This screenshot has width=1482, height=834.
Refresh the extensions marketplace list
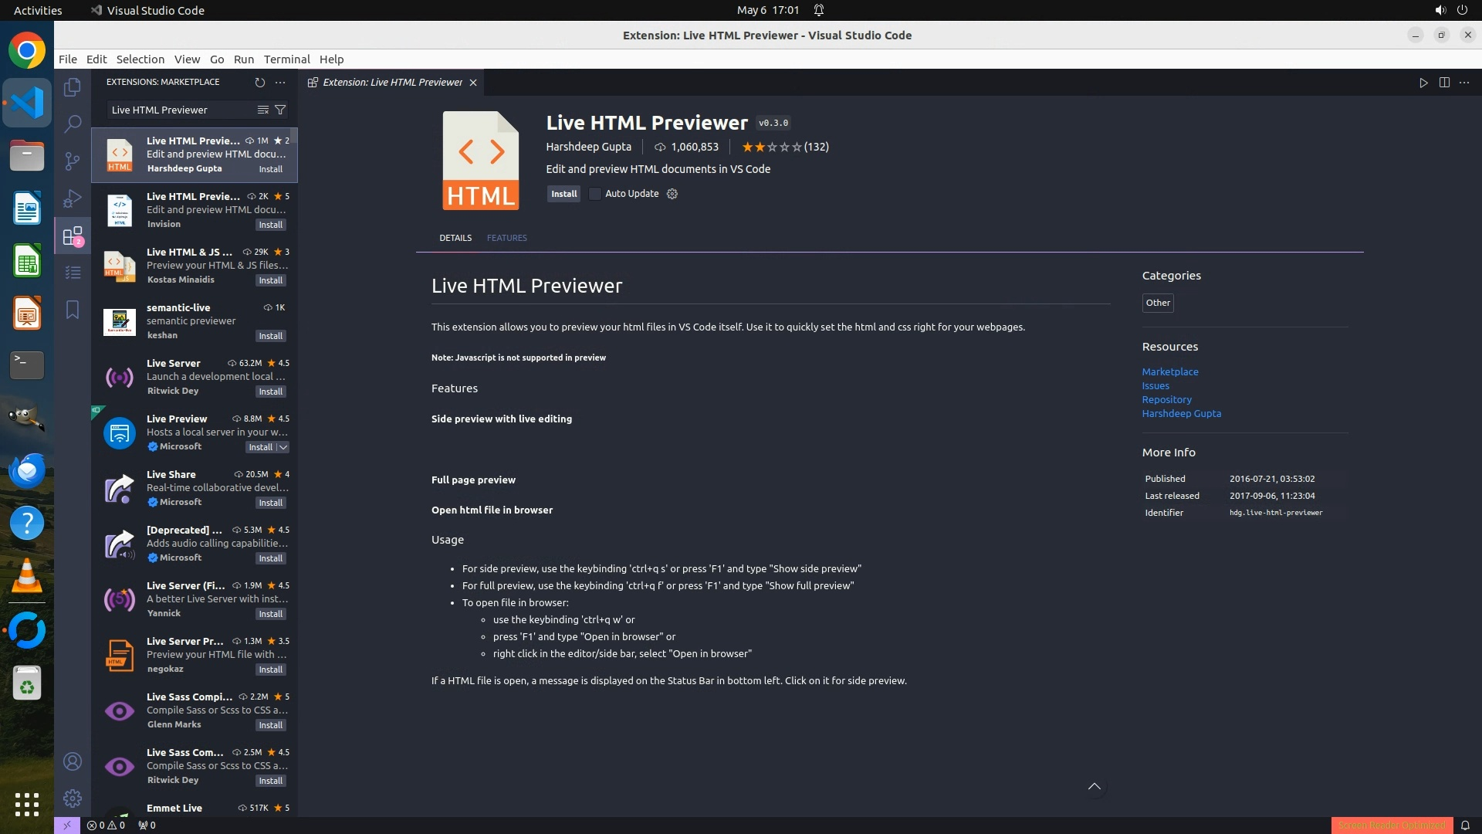[x=260, y=83]
